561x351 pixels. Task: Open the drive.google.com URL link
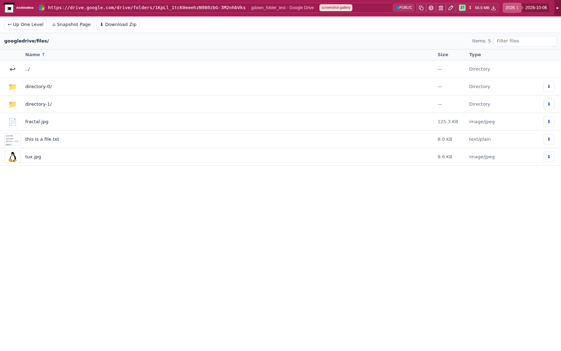point(147,8)
